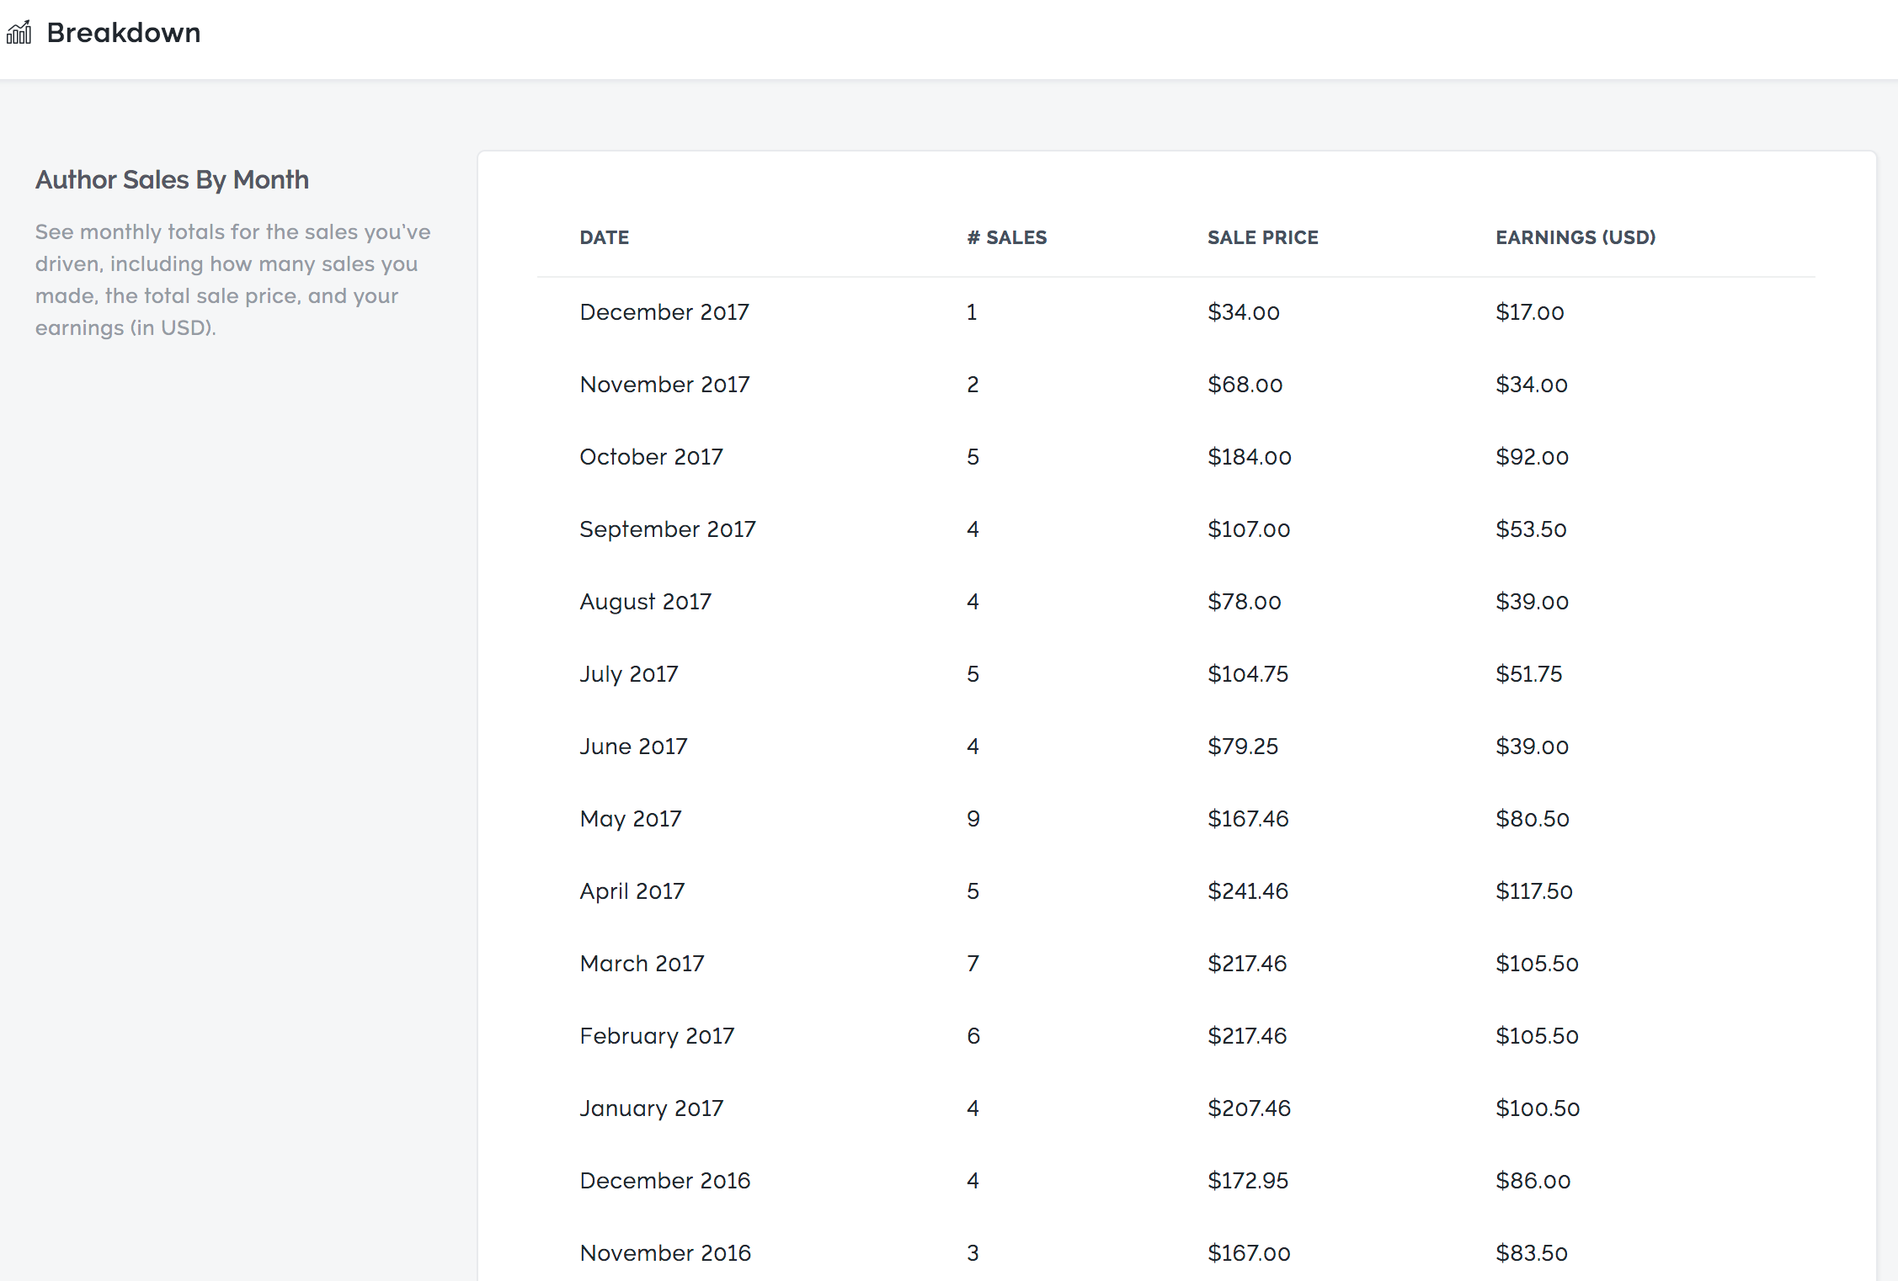The width and height of the screenshot is (1898, 1281).
Task: Click the $241.46 sale price value
Action: point(1248,891)
